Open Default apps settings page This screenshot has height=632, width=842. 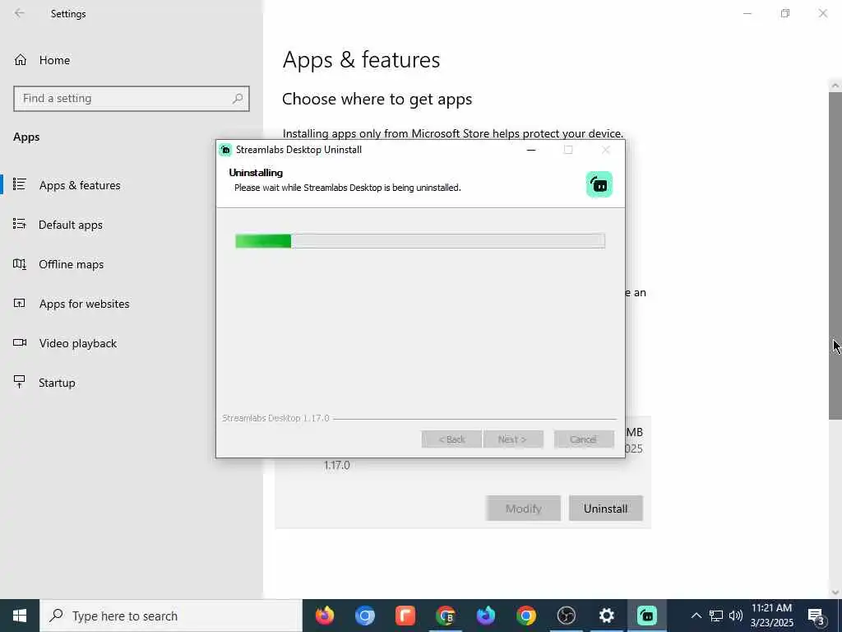[71, 225]
